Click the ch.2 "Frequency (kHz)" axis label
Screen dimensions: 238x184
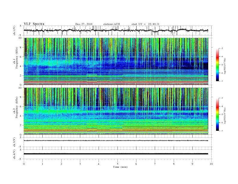(x=17, y=107)
